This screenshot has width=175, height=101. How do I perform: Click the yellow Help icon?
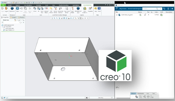coord(95,8)
